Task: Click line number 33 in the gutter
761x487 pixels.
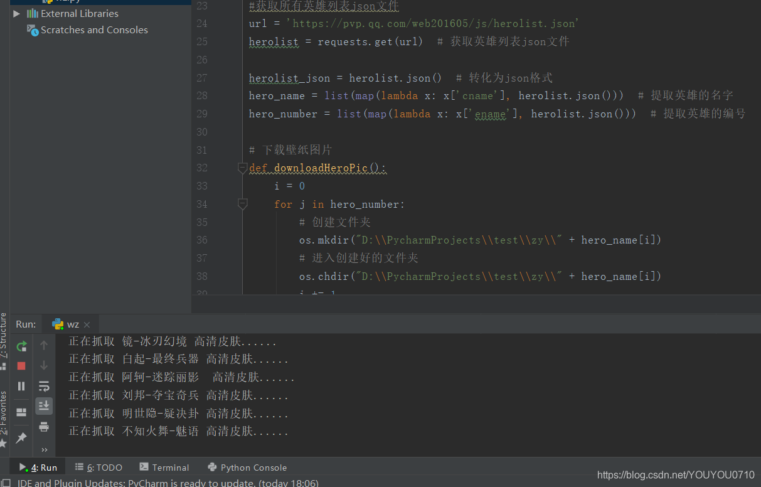Action: (x=201, y=186)
